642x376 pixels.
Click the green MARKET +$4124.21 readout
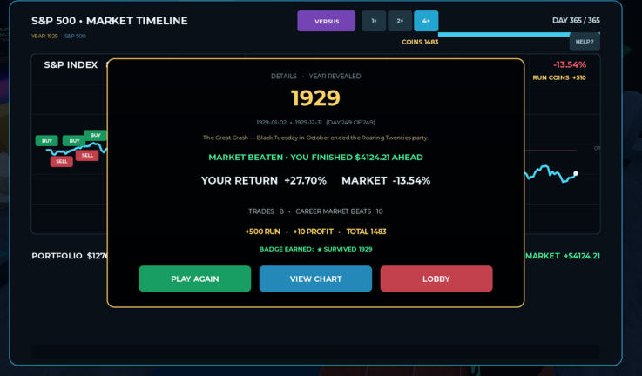(x=562, y=256)
